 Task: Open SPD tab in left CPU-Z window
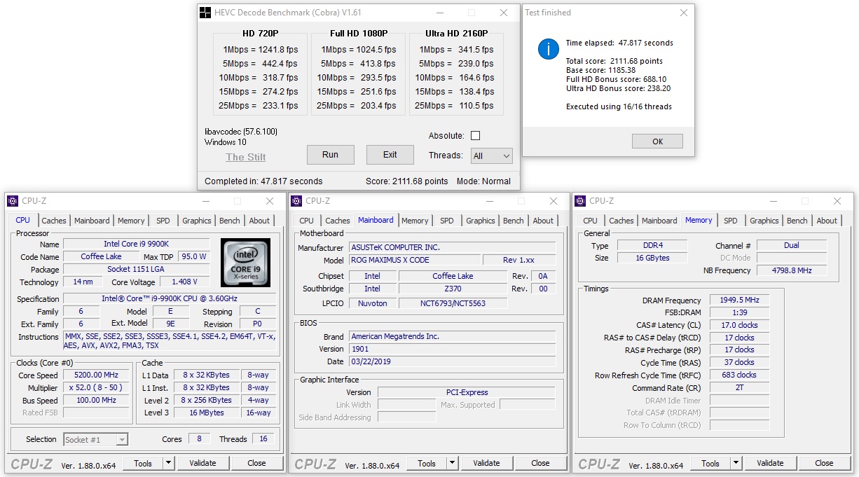163,221
